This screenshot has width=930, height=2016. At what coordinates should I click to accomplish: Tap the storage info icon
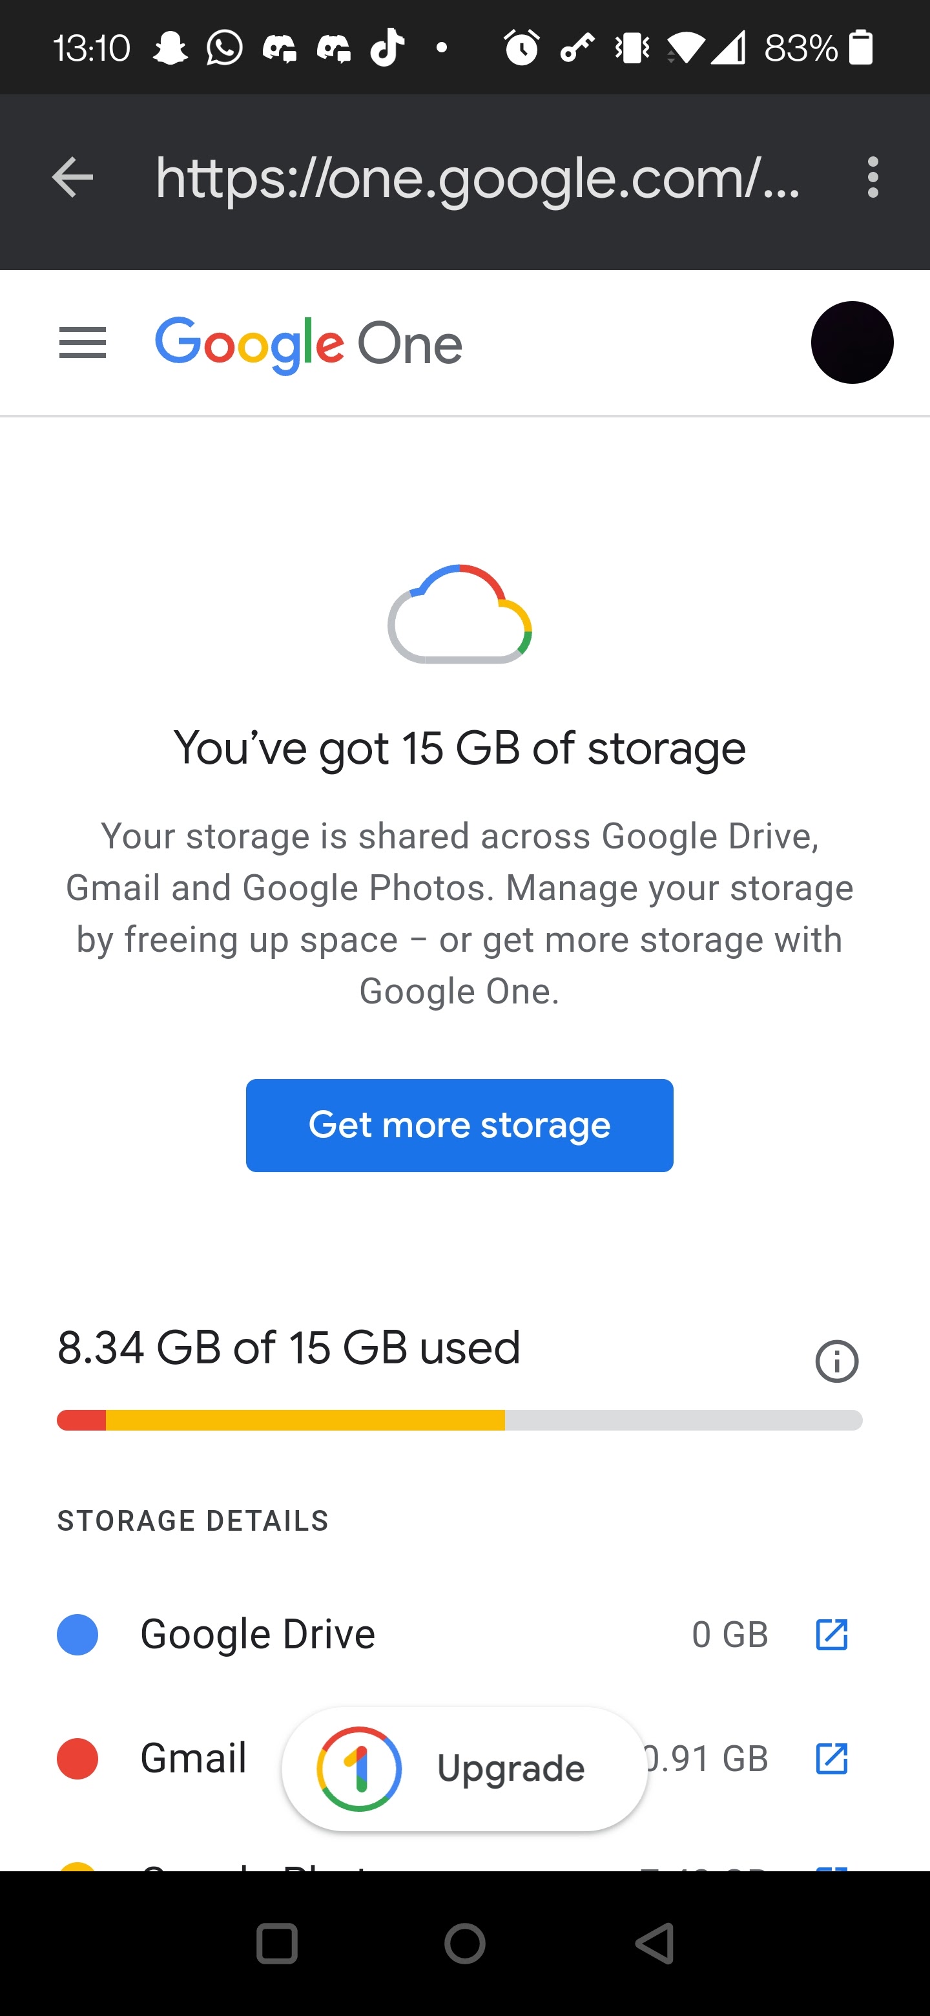coord(836,1361)
